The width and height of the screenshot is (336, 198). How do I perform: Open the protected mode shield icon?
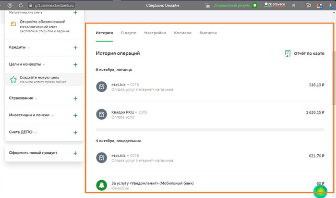coord(255,5)
